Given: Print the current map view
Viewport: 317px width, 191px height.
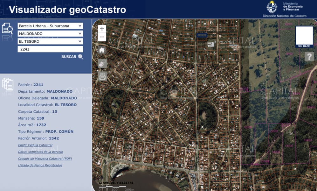Looking at the screenshot, I should 102,76.
